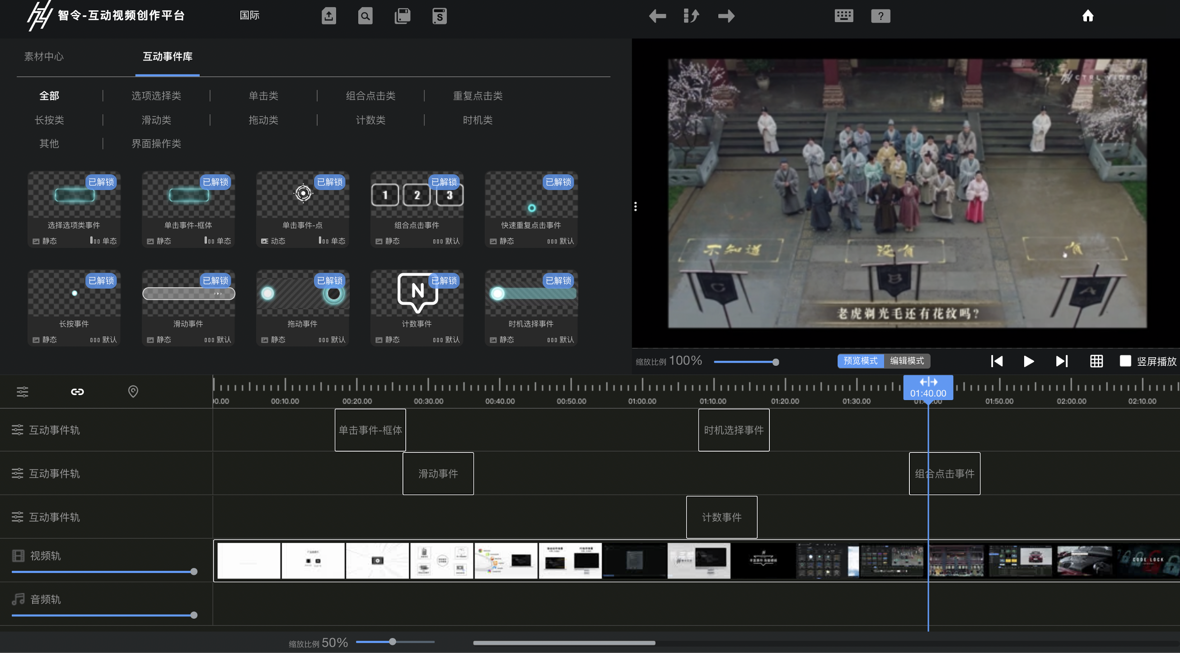
Task: Click the film icon of 视频轨
Action: click(x=19, y=556)
